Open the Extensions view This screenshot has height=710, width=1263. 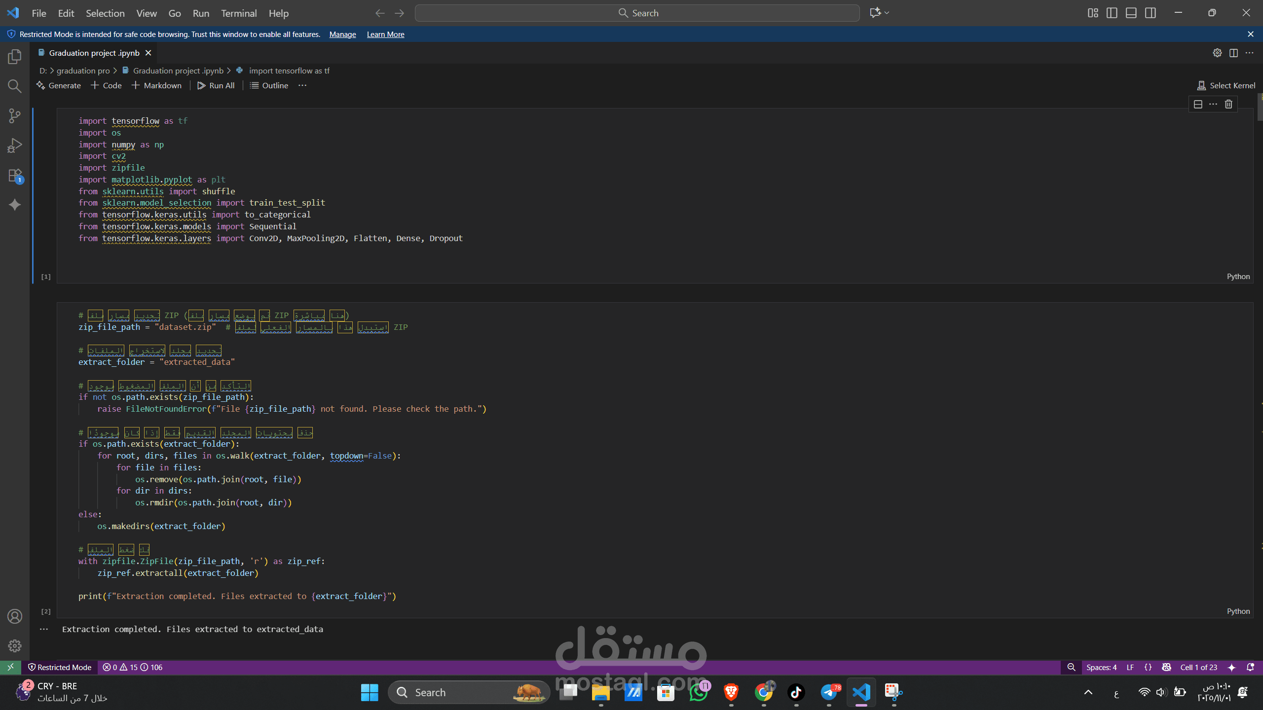tap(15, 176)
